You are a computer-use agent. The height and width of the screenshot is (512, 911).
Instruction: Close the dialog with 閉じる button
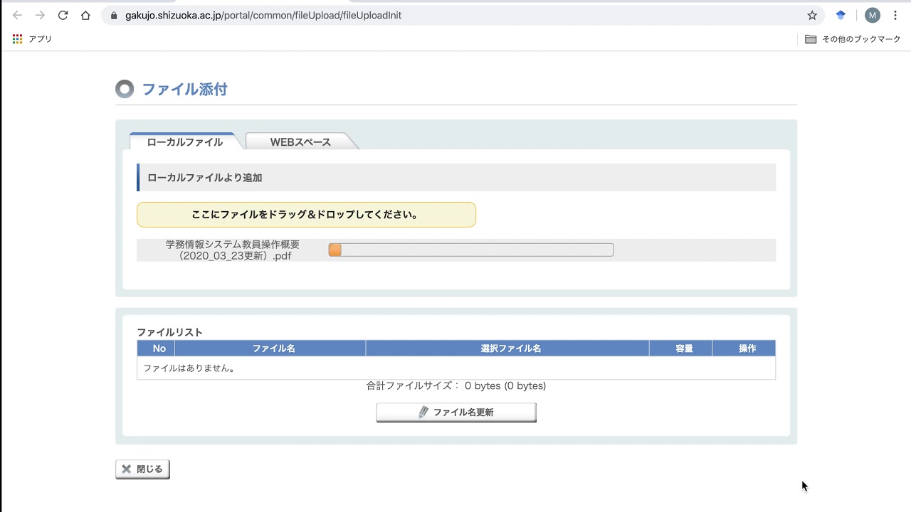[142, 469]
